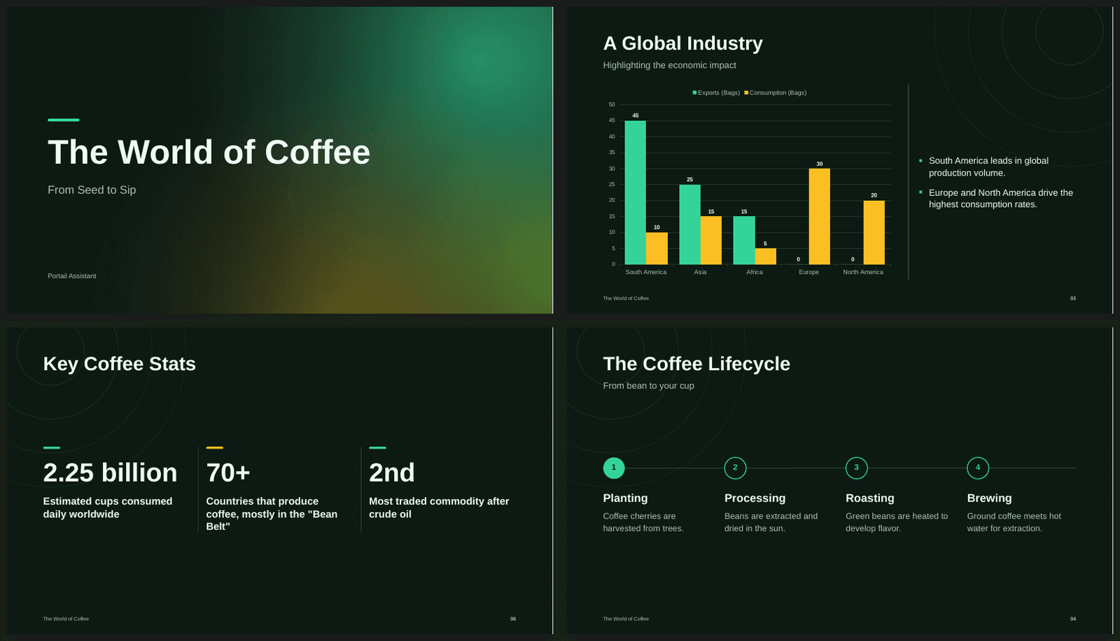Click the green Exports (Bags) legend swatch

(x=694, y=92)
